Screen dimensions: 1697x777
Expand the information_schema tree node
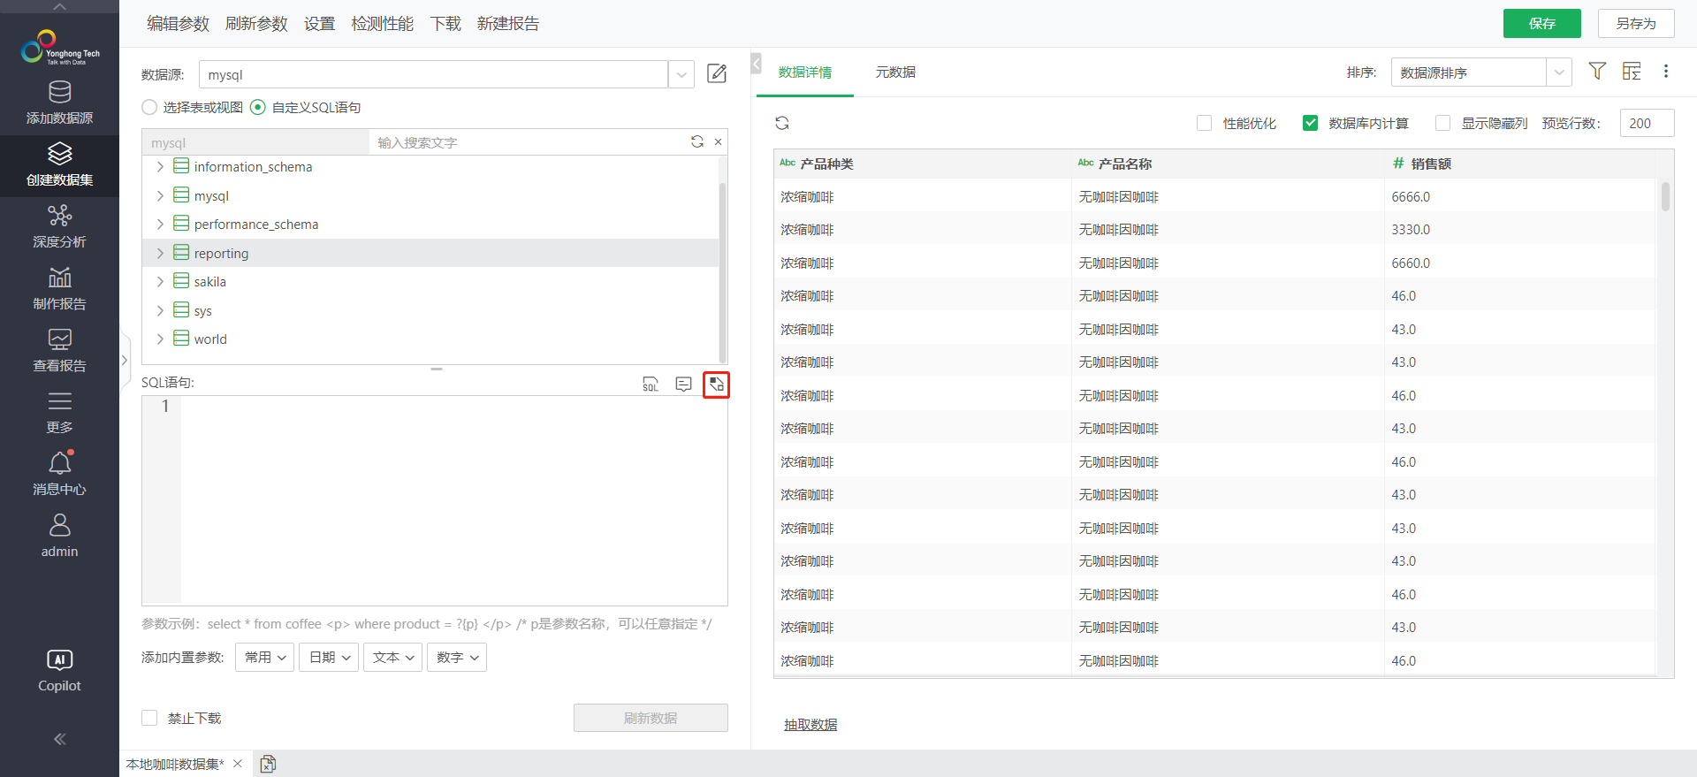[x=160, y=166]
